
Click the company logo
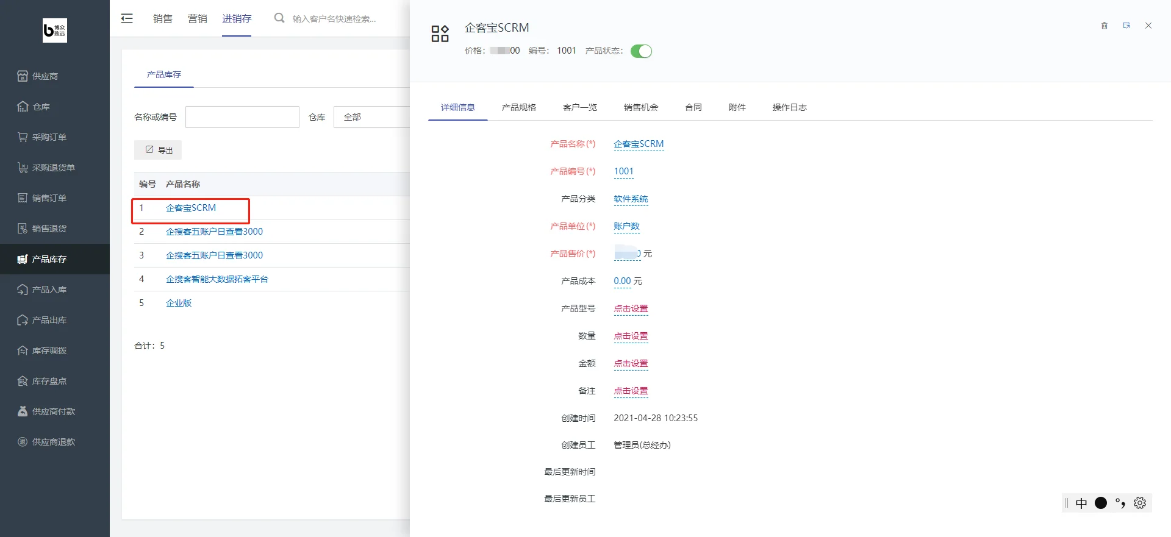click(x=55, y=30)
